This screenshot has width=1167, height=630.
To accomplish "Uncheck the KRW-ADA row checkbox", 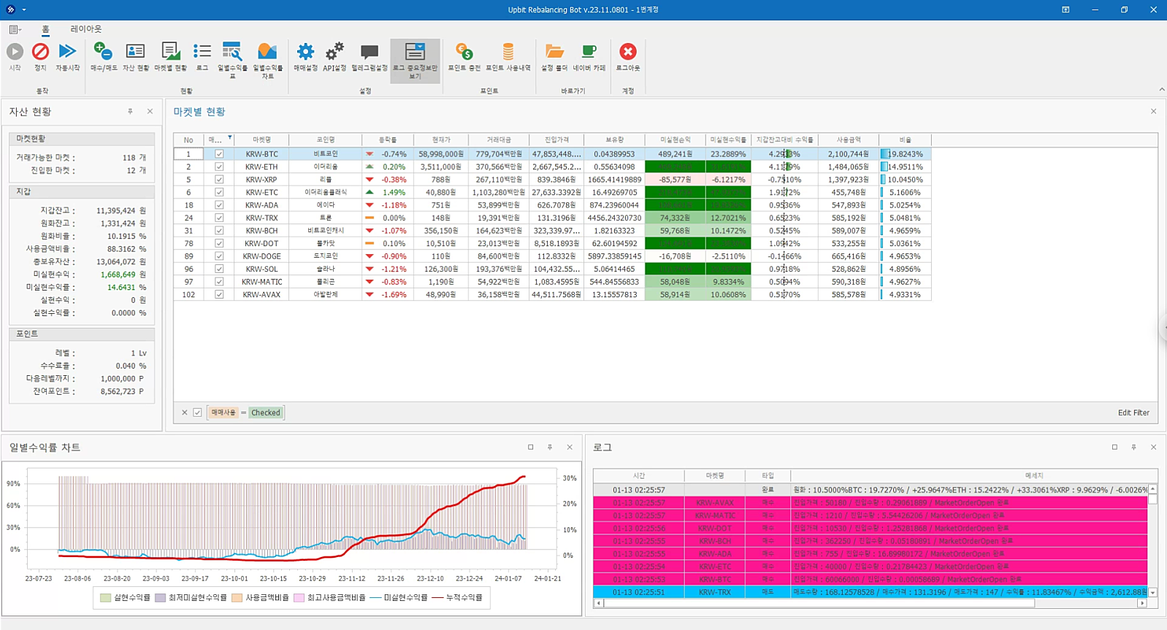I will tap(219, 205).
